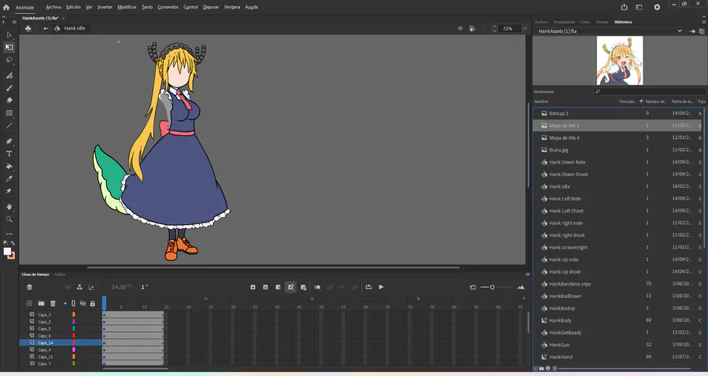The width and height of the screenshot is (708, 376).
Task: Select the Eyedropper tool
Action: (9, 179)
